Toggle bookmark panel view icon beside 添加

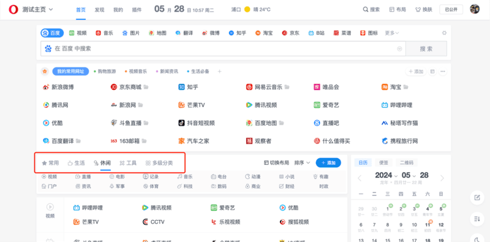[x=432, y=72]
